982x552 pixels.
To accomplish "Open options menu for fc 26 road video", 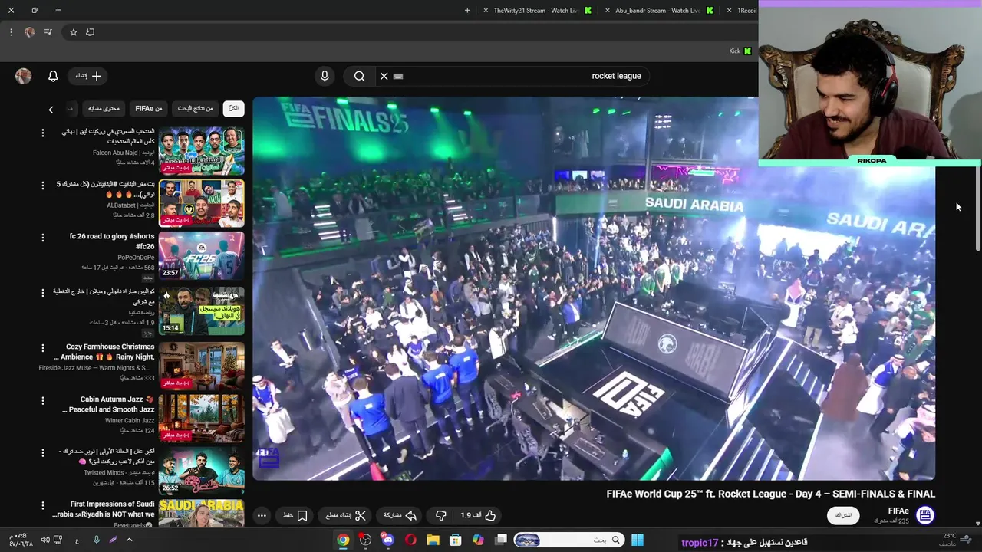I will point(43,238).
